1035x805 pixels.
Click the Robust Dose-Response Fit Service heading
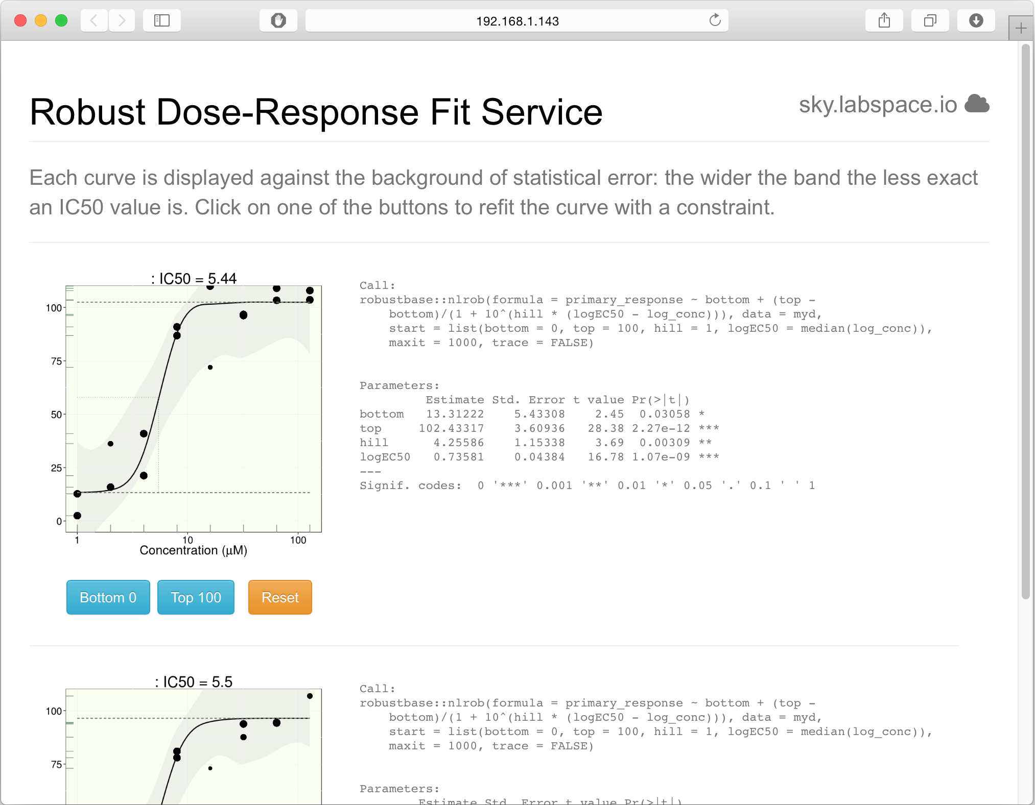click(316, 112)
